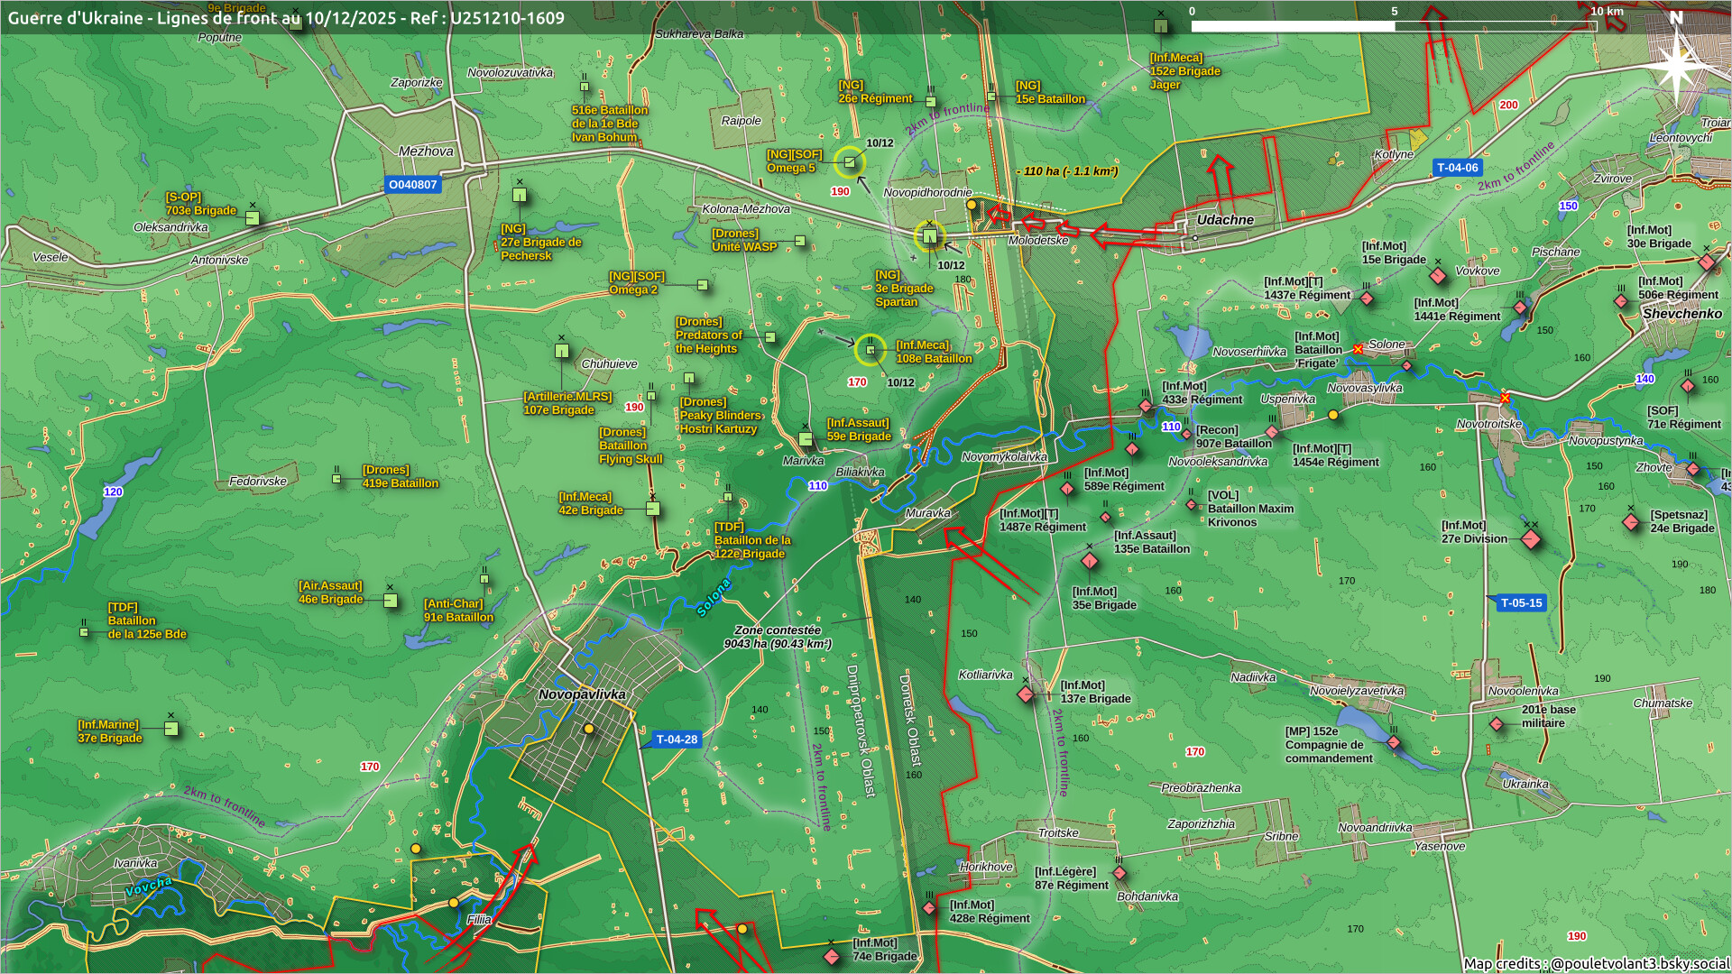1732x974 pixels.
Task: Select the 703e Brigade S-OP square icon
Action: pyautogui.click(x=253, y=218)
